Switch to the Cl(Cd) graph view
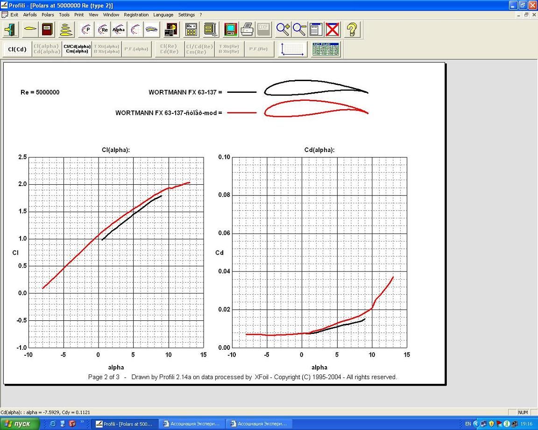Screen dimensions: 538x430 point(17,49)
